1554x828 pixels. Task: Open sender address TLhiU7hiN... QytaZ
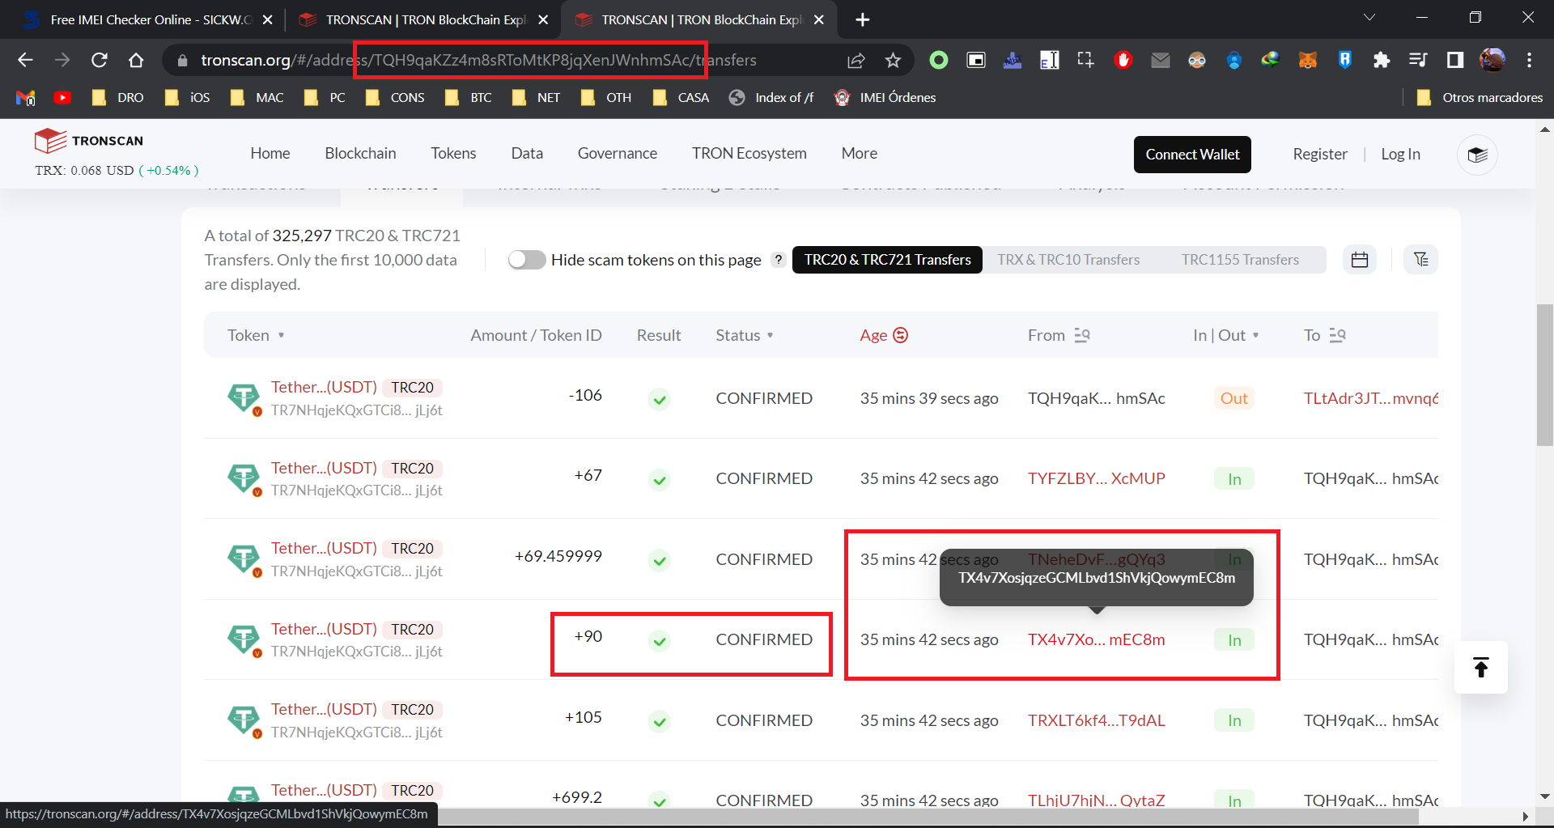1096,800
